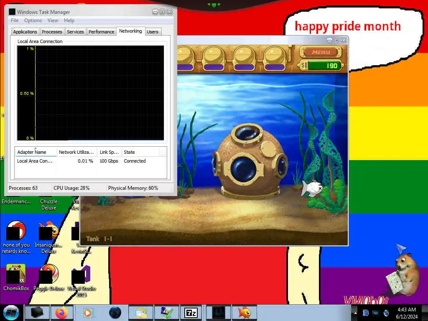
Task: Click the golden item slot third from MENU
Action: [x=214, y=59]
